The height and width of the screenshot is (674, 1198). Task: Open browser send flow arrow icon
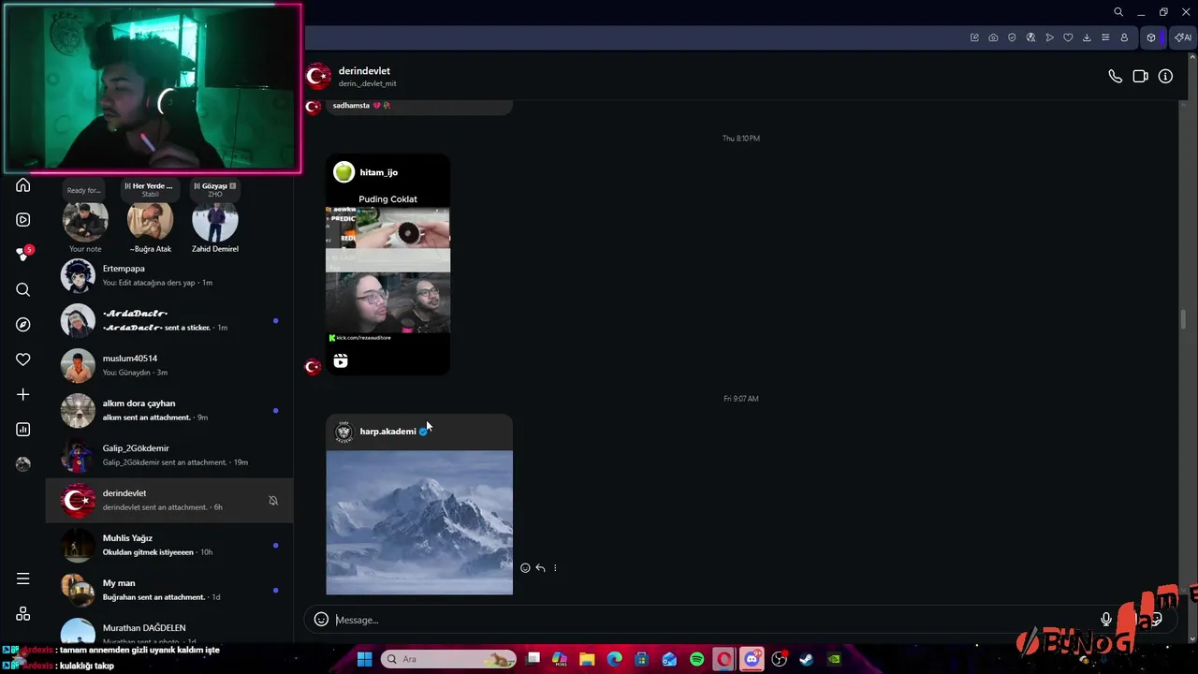(x=1049, y=37)
